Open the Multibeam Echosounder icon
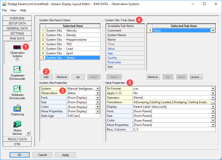This screenshot has height=160, width=222. pyautogui.click(x=17, y=89)
